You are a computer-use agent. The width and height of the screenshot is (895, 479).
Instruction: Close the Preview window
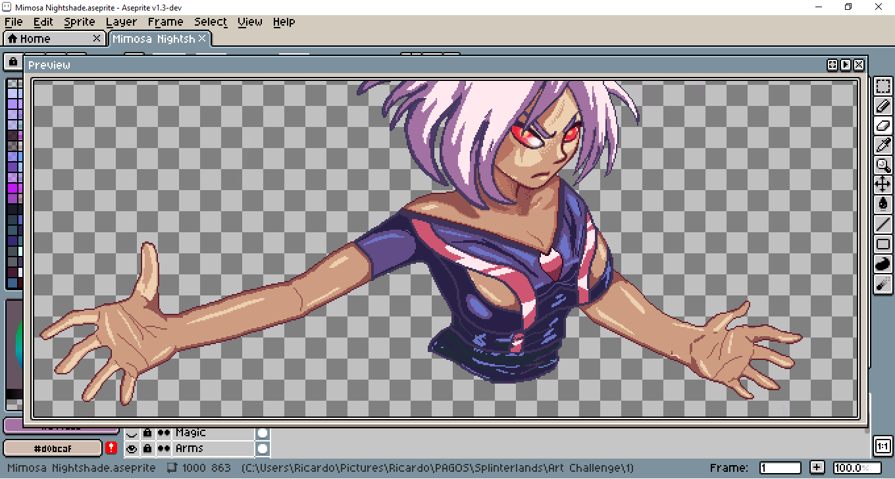tap(859, 65)
